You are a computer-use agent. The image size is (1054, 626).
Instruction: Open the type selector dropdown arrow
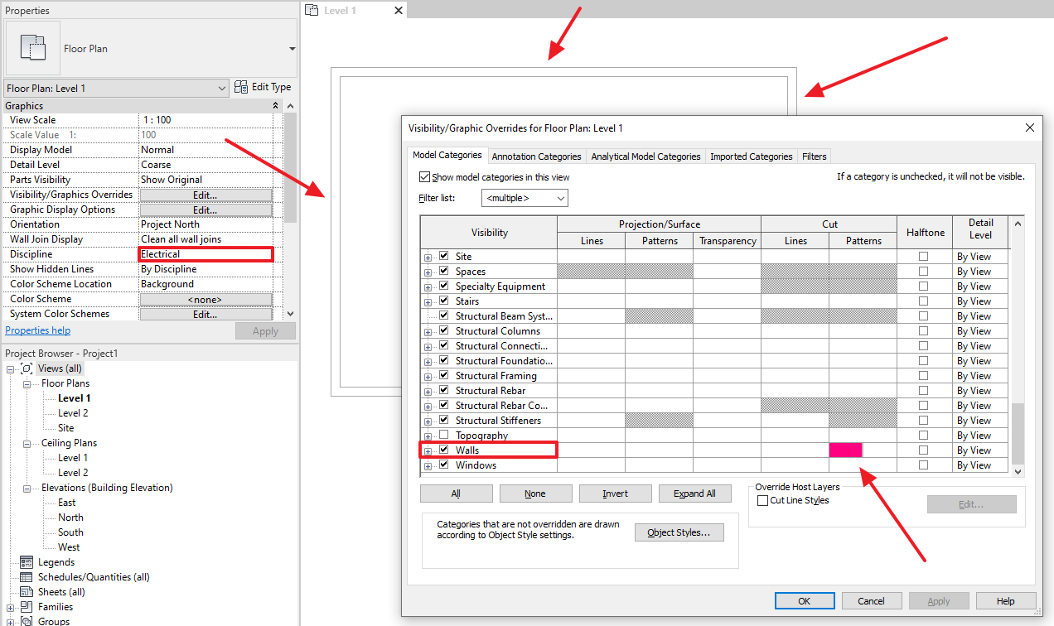pyautogui.click(x=293, y=49)
